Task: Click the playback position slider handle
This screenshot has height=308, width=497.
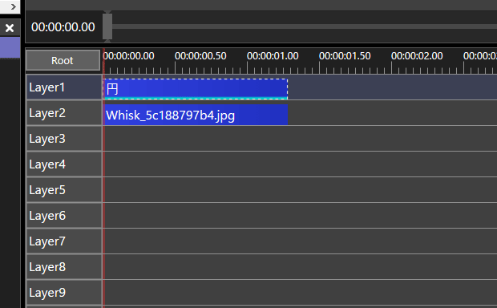Action: pos(107,26)
